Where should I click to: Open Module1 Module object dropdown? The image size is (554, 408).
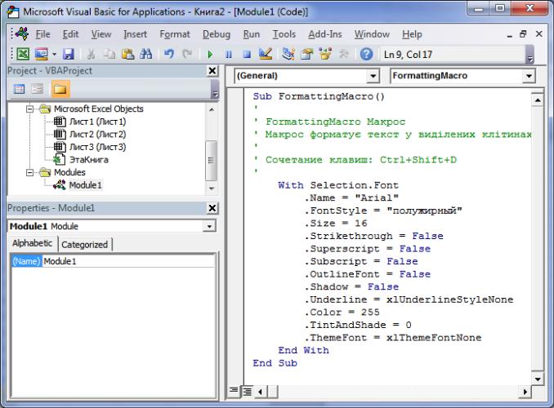209,226
